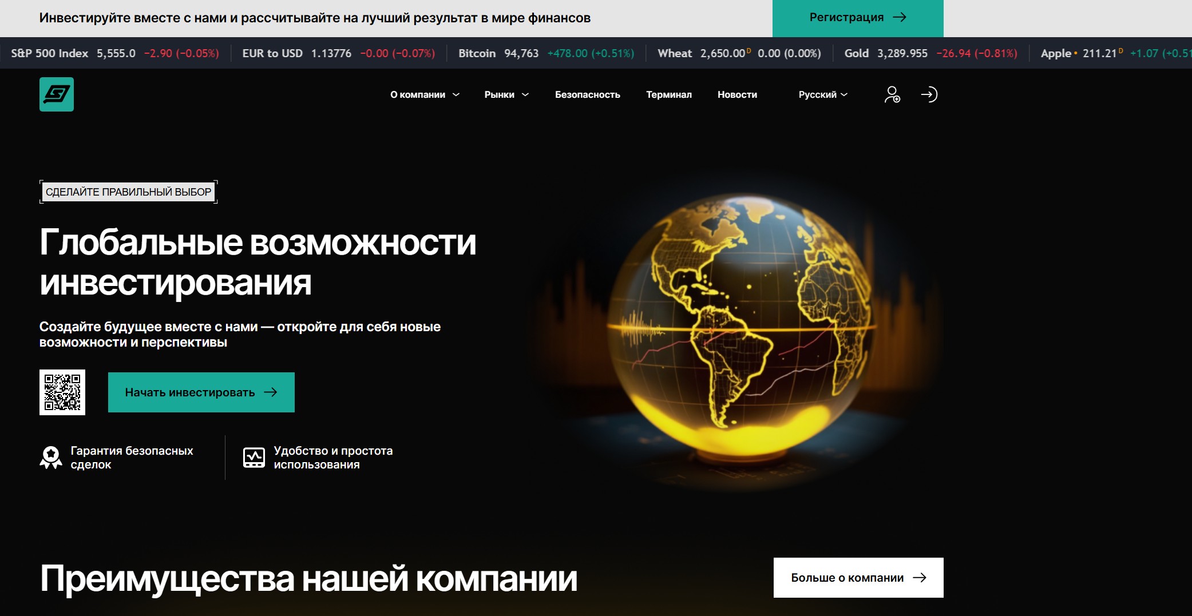Open the Новости menu item
The width and height of the screenshot is (1192, 616).
coord(737,95)
